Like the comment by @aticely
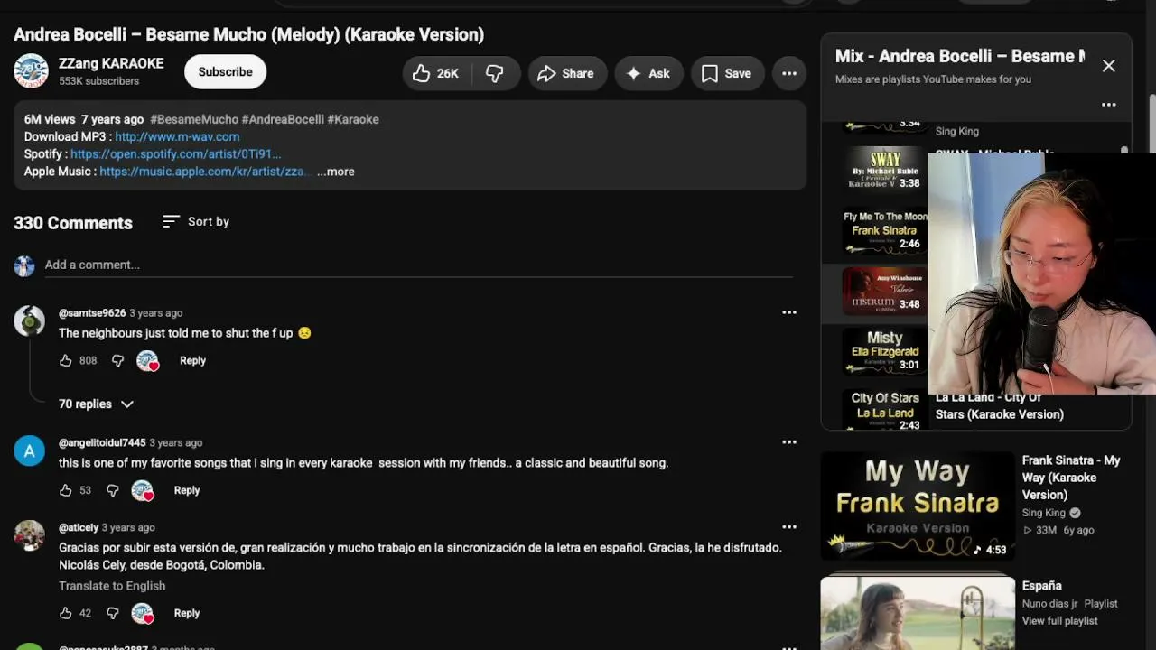 point(65,613)
